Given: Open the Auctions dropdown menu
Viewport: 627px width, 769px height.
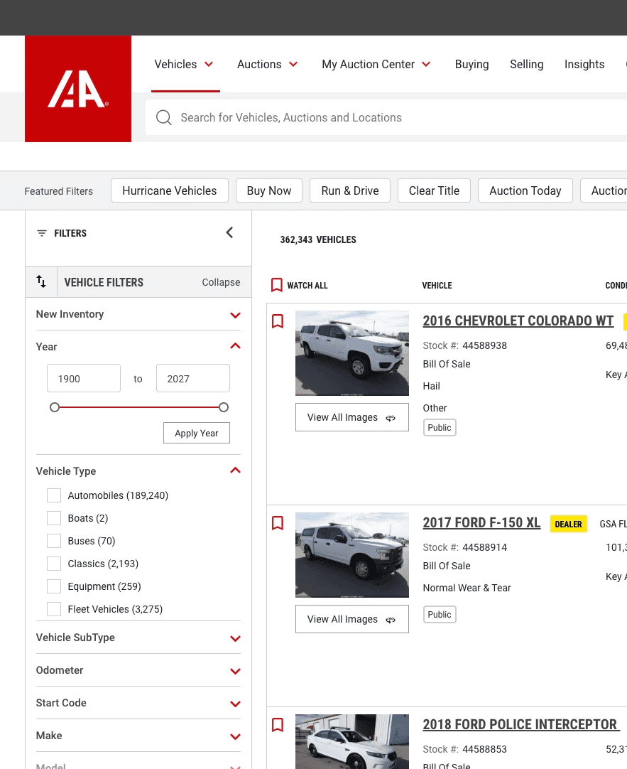Looking at the screenshot, I should tap(268, 64).
